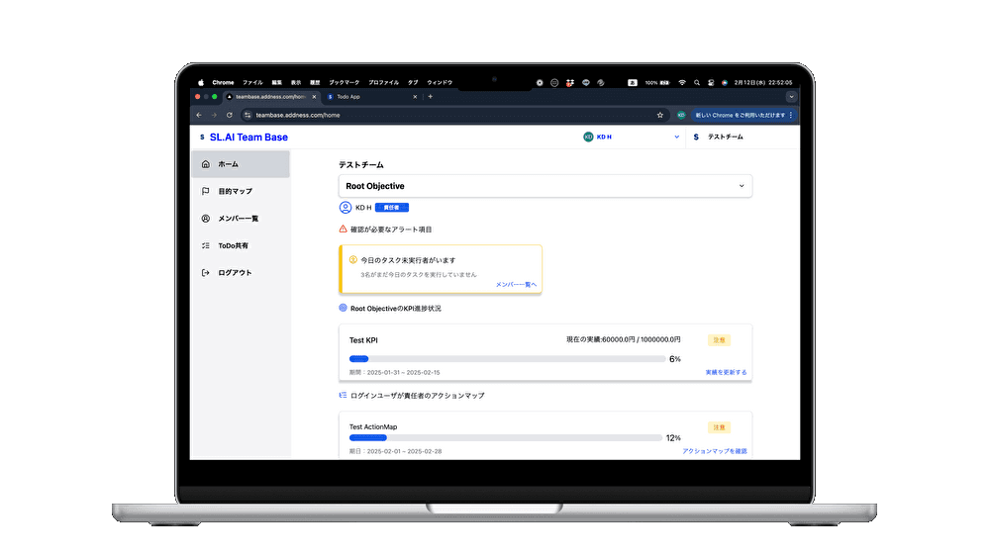Image resolution: width=990 pixels, height=557 pixels.
Task: Bookmark this page with the star icon
Action: tap(660, 115)
